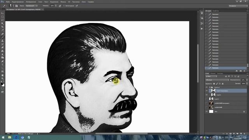Select the Hand tool
This screenshot has width=249, height=140.
[x=2, y=75]
